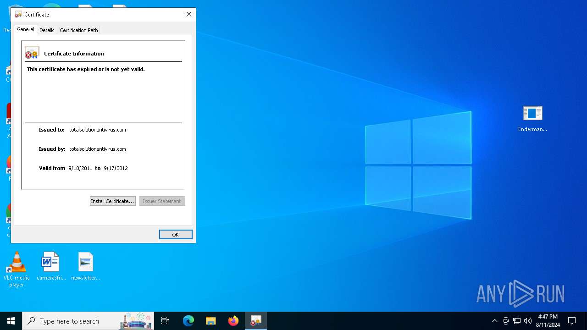
Task: Open the Certification Path tab
Action: 79,30
